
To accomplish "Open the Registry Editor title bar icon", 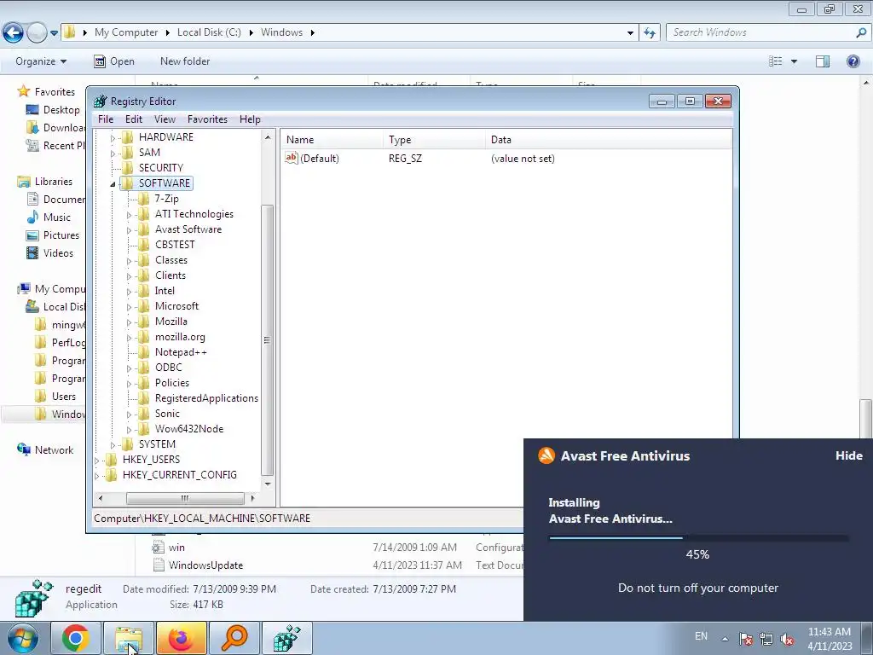I will click(x=101, y=101).
